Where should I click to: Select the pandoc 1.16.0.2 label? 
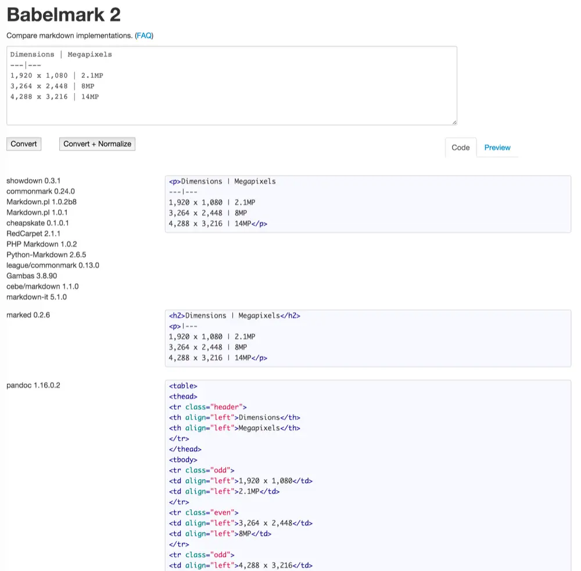tap(34, 386)
